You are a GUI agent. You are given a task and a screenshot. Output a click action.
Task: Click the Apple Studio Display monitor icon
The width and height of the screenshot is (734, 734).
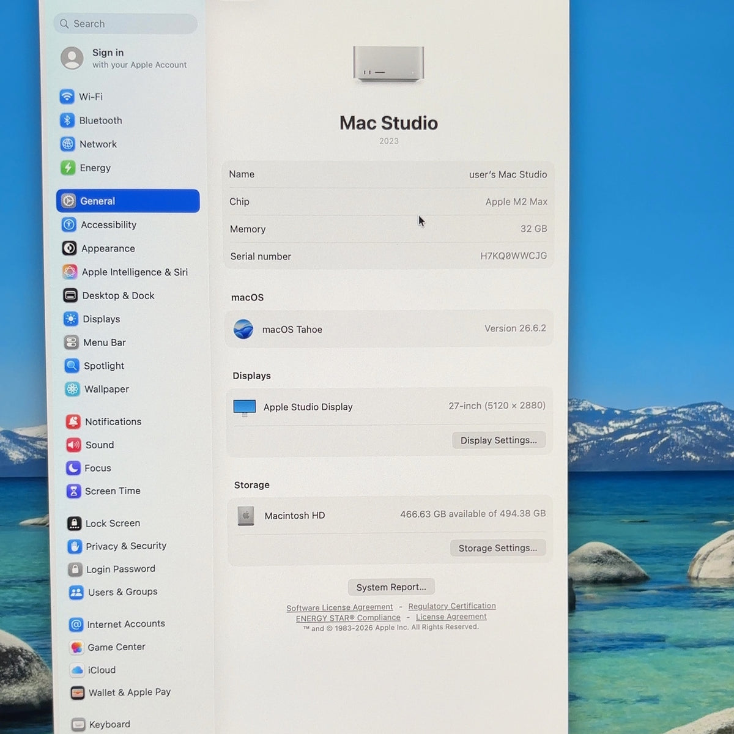[x=245, y=407]
